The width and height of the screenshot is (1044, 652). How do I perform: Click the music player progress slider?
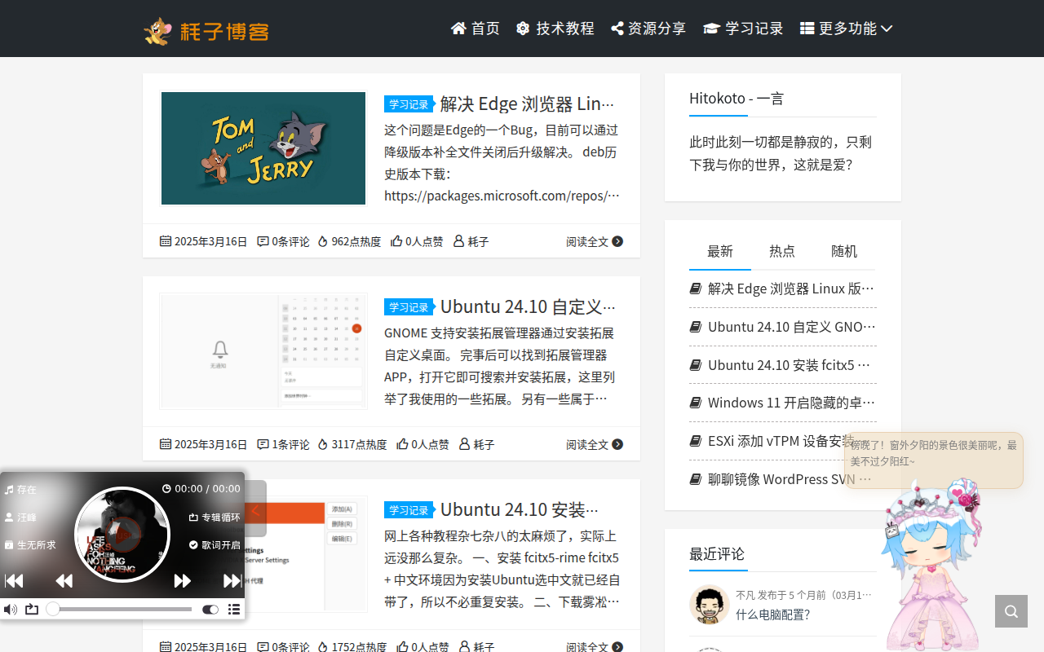pos(119,609)
